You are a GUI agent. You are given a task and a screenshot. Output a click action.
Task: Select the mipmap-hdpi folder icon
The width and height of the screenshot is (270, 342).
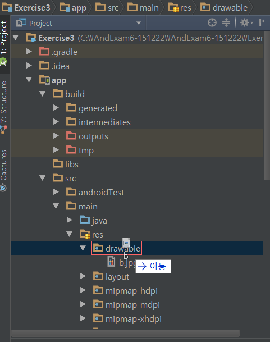98,290
